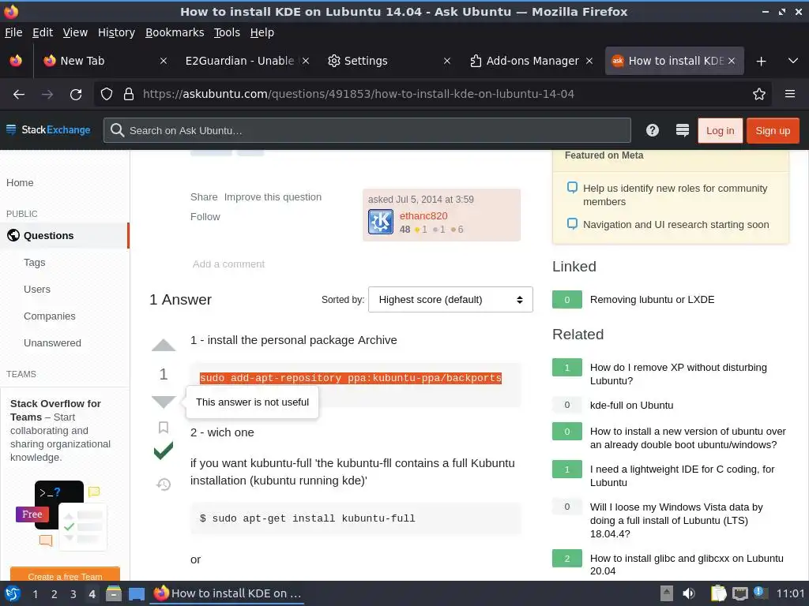809x606 pixels.
Task: Show the answer activity history icon
Action: (164, 484)
